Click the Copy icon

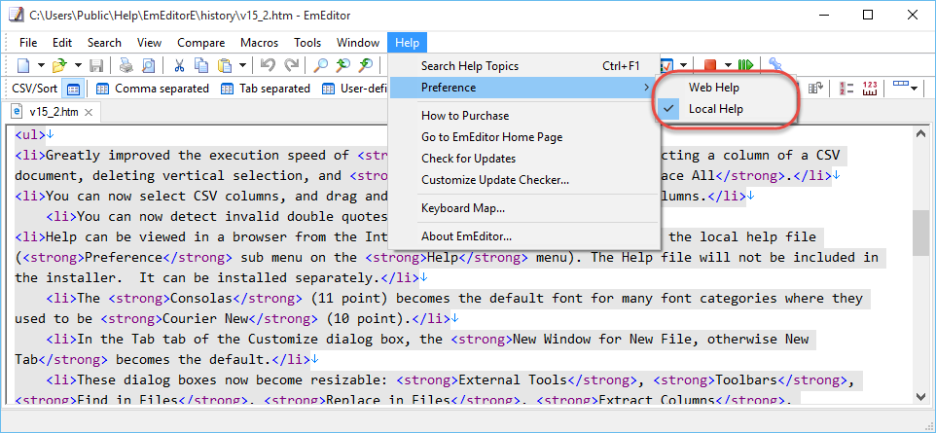coord(201,64)
